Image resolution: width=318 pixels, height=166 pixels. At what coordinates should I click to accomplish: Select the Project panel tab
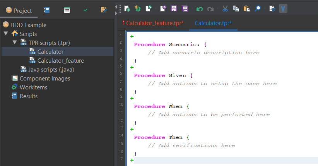(x=19, y=10)
